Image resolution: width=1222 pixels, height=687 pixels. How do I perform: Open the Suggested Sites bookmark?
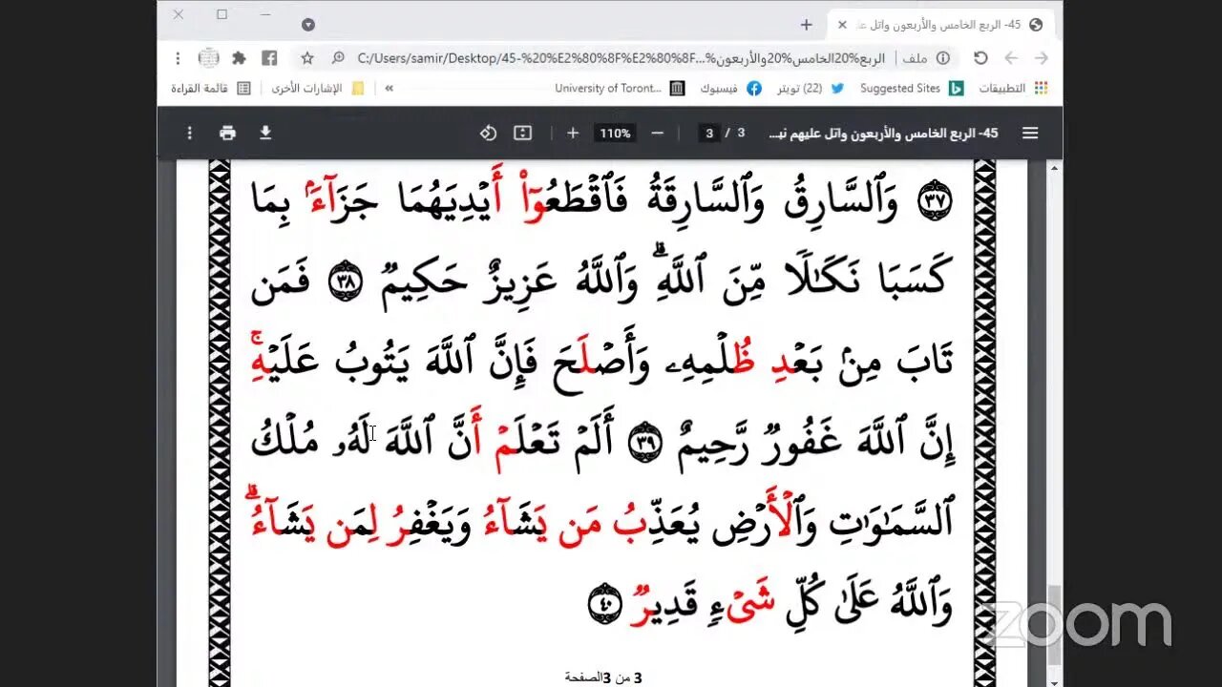(x=912, y=88)
